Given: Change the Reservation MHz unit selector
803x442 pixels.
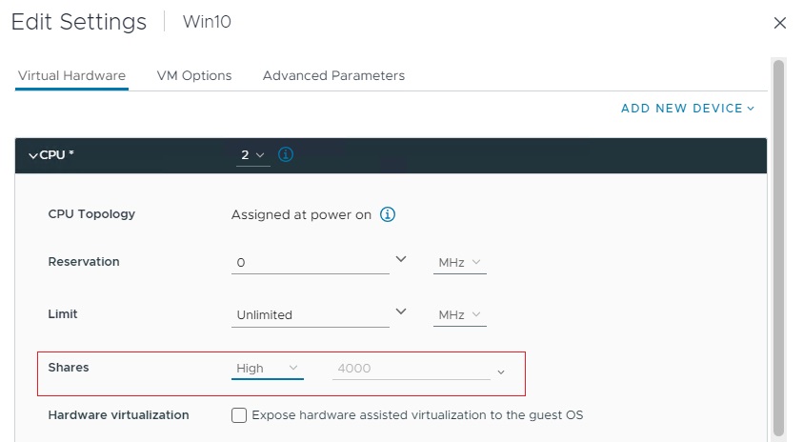Looking at the screenshot, I should pos(459,262).
